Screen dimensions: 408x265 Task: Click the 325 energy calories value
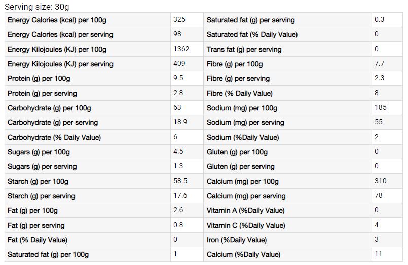pos(180,20)
